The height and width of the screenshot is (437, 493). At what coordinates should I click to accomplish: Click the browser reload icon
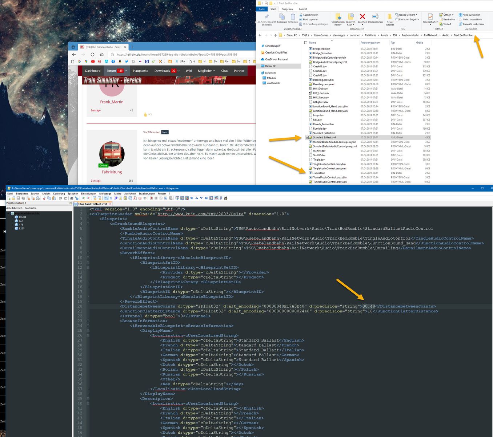coord(92,54)
